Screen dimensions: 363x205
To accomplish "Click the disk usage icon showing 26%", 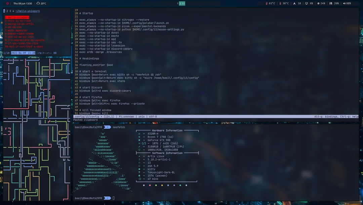I will [331, 3].
